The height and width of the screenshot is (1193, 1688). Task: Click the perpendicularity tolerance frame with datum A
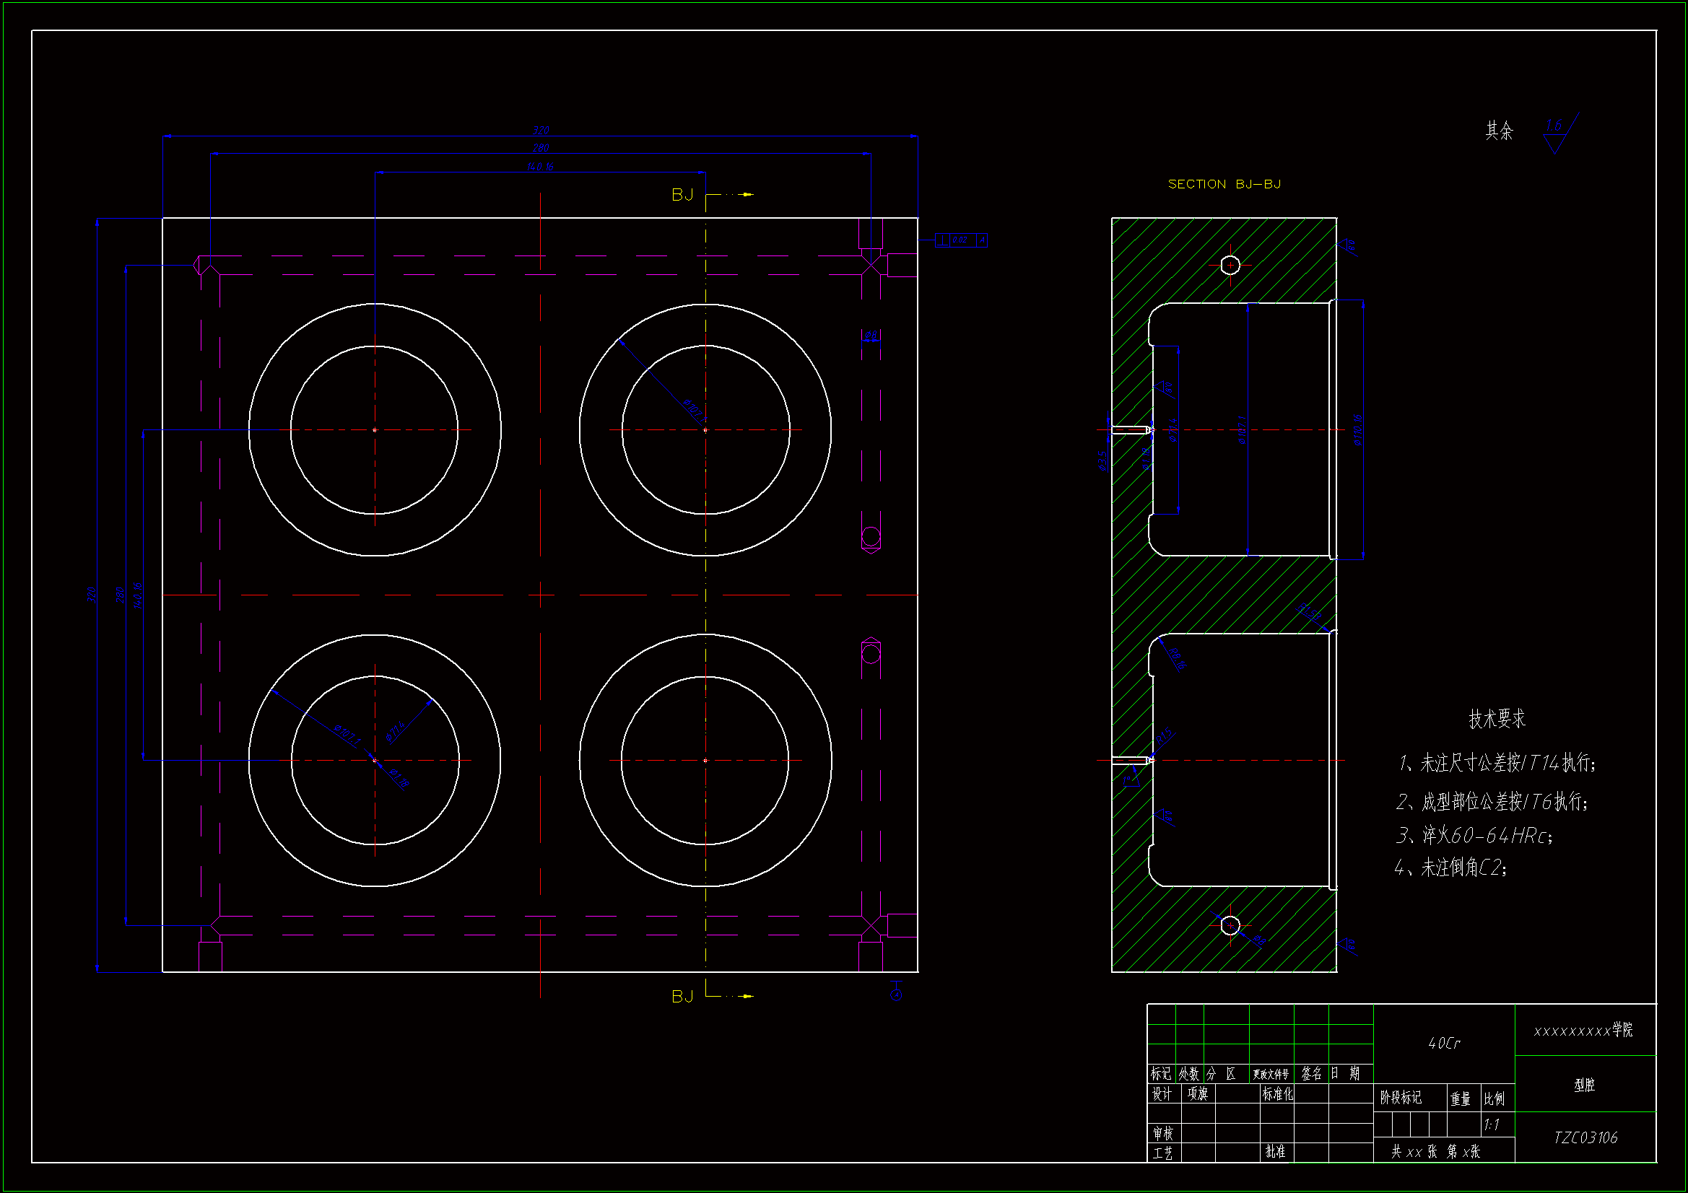tap(961, 240)
